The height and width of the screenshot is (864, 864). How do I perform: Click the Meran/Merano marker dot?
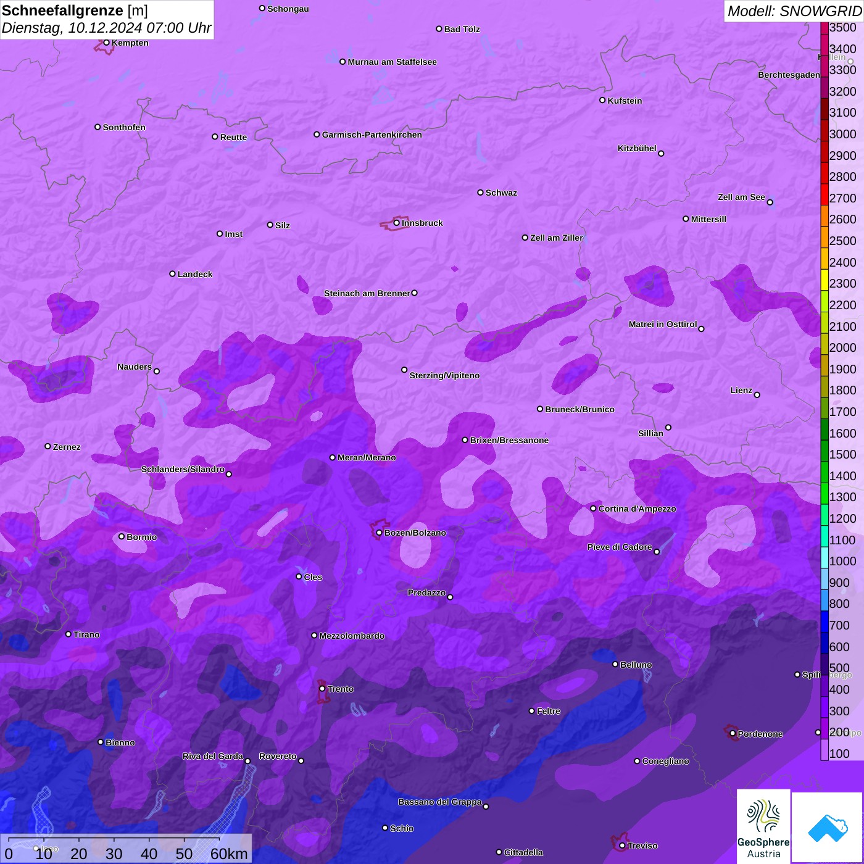(x=333, y=457)
